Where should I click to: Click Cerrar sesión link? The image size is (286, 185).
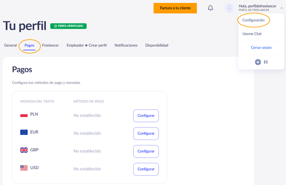[x=261, y=48]
